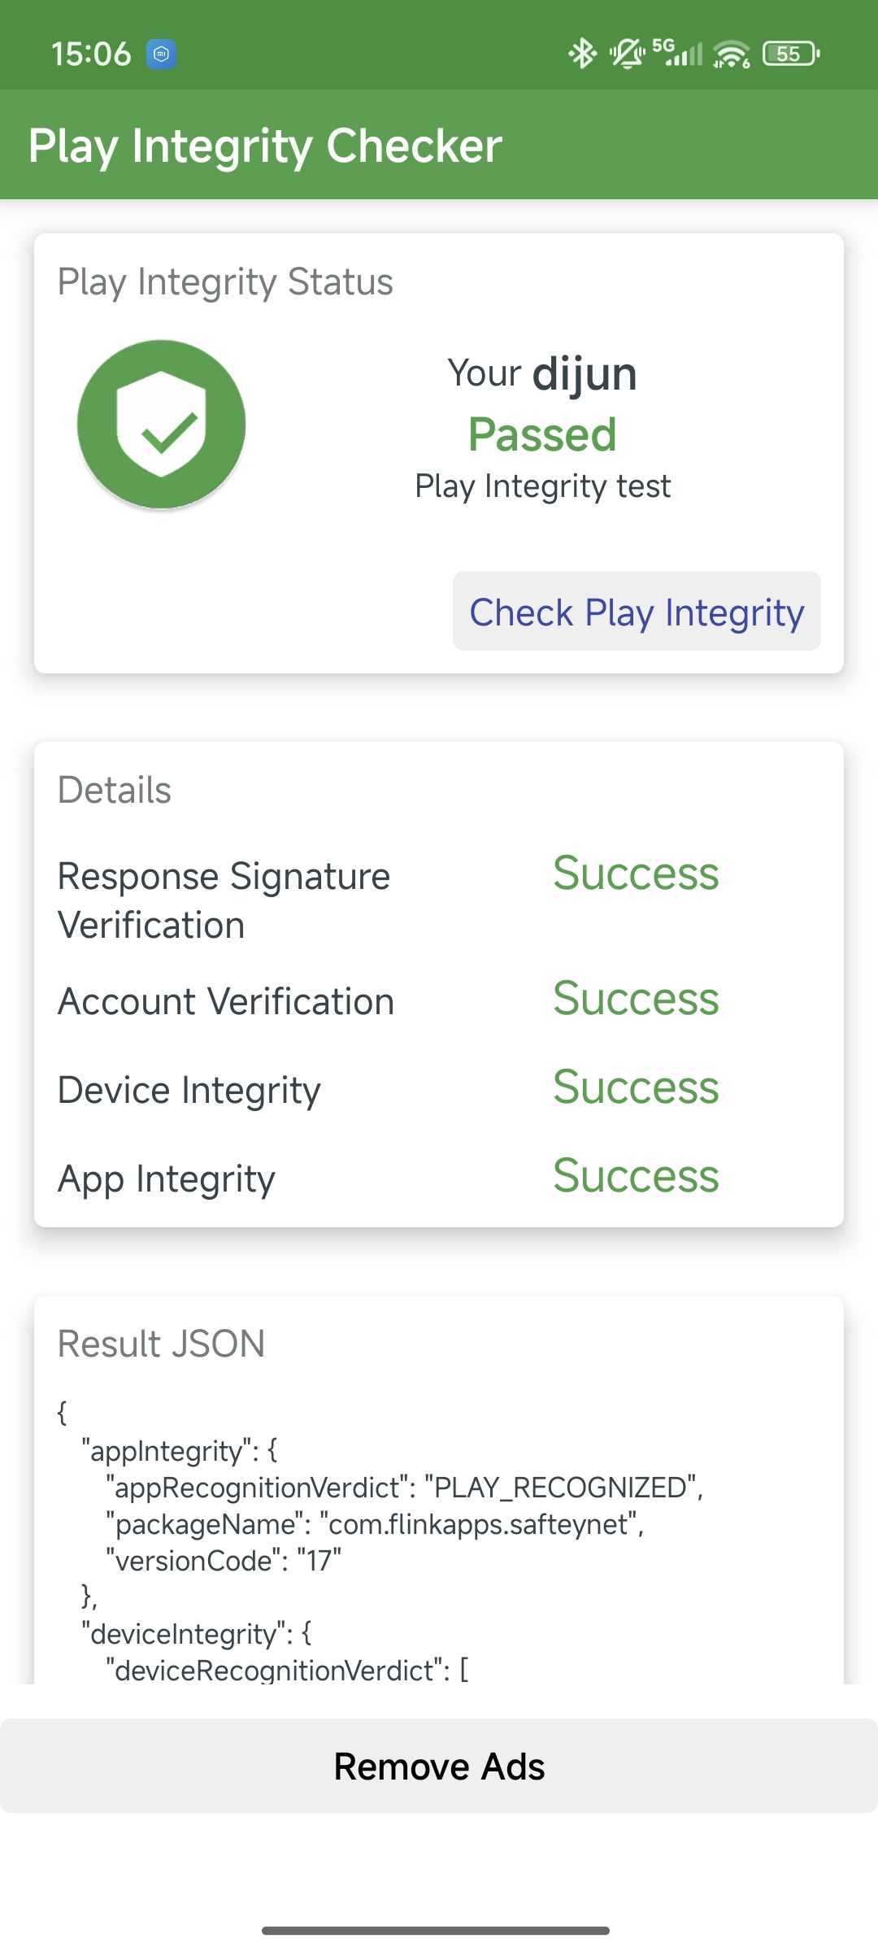
Task: Tap the packageName JSON line
Action: pyautogui.click(x=375, y=1524)
